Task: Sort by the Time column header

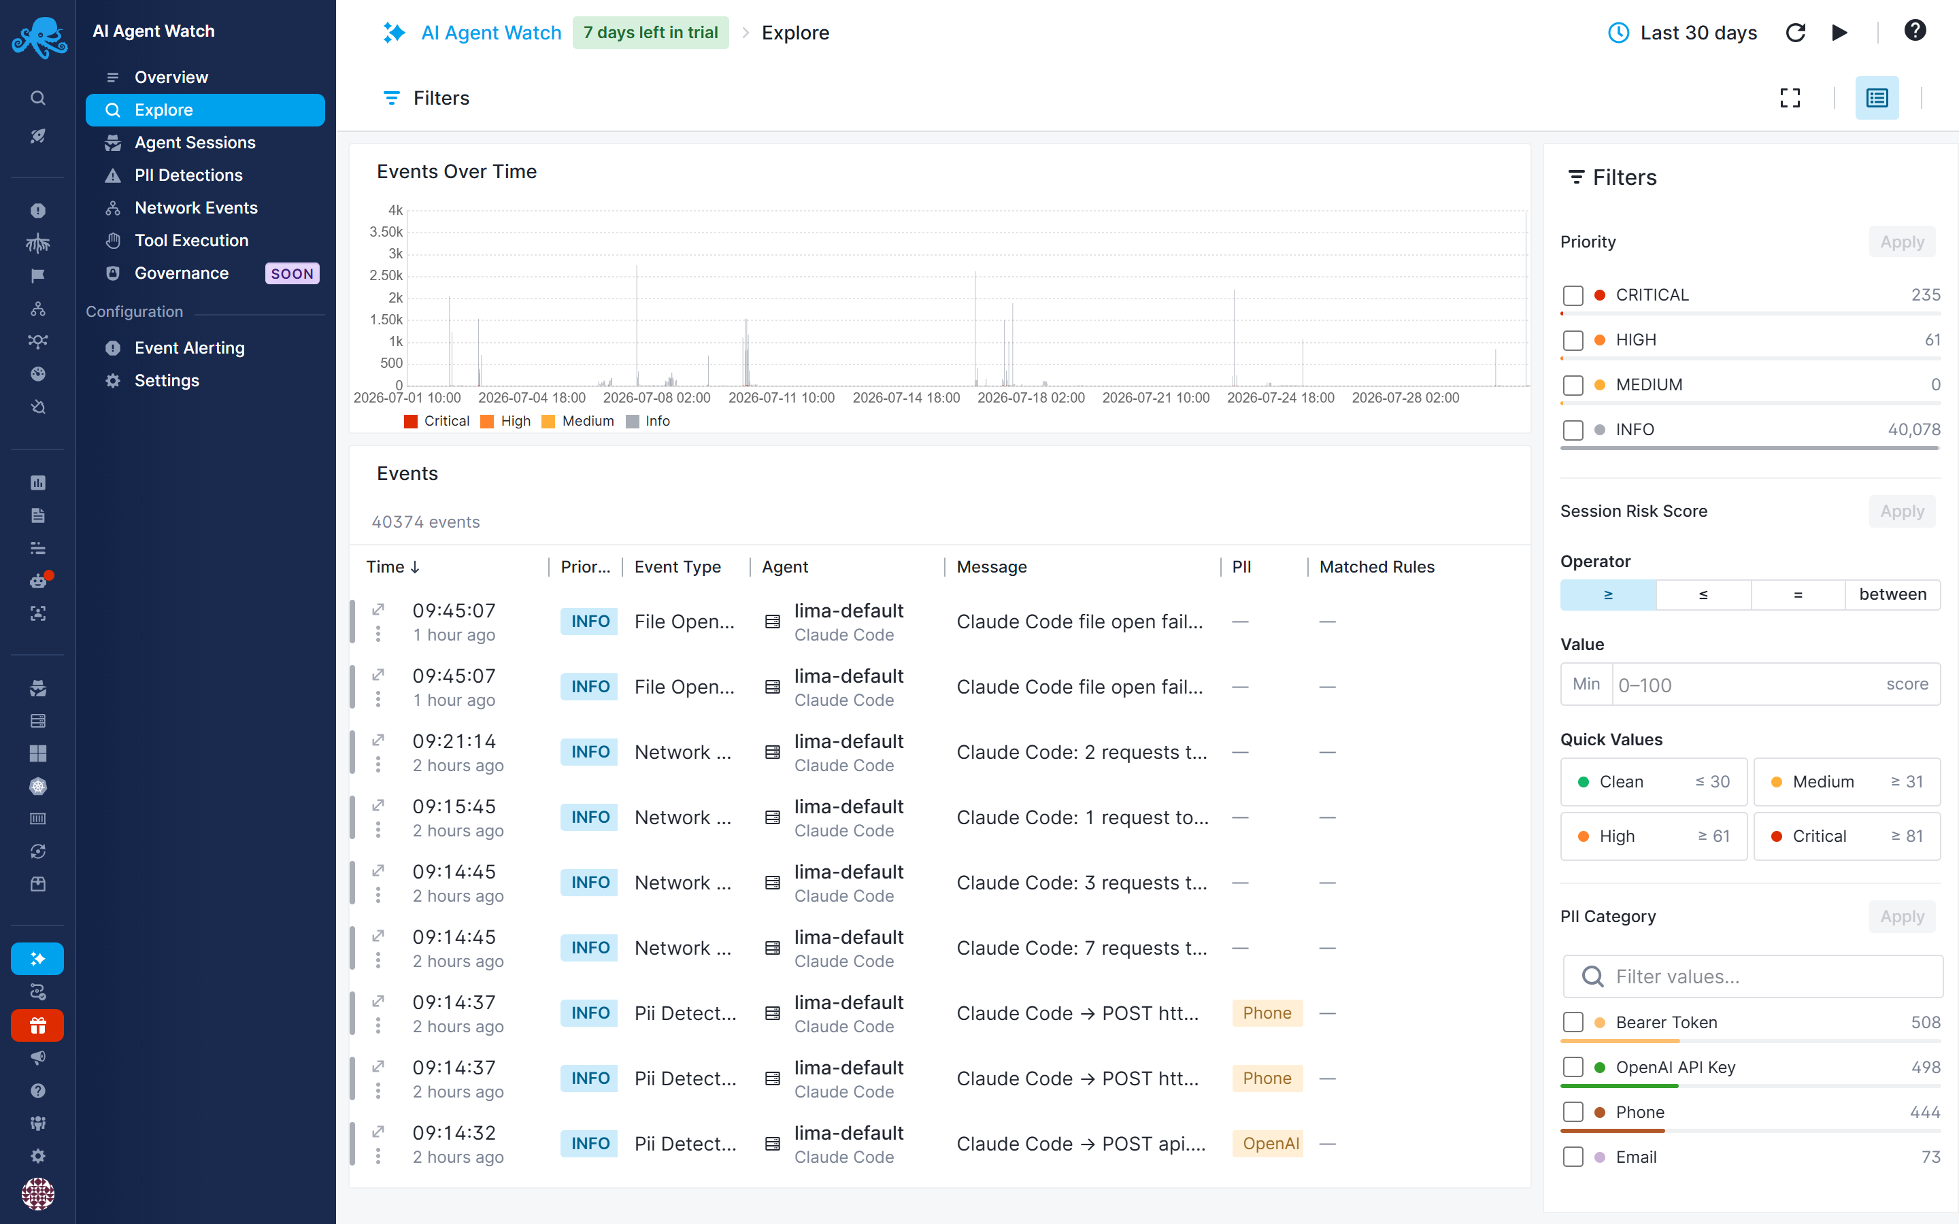Action: [x=393, y=566]
